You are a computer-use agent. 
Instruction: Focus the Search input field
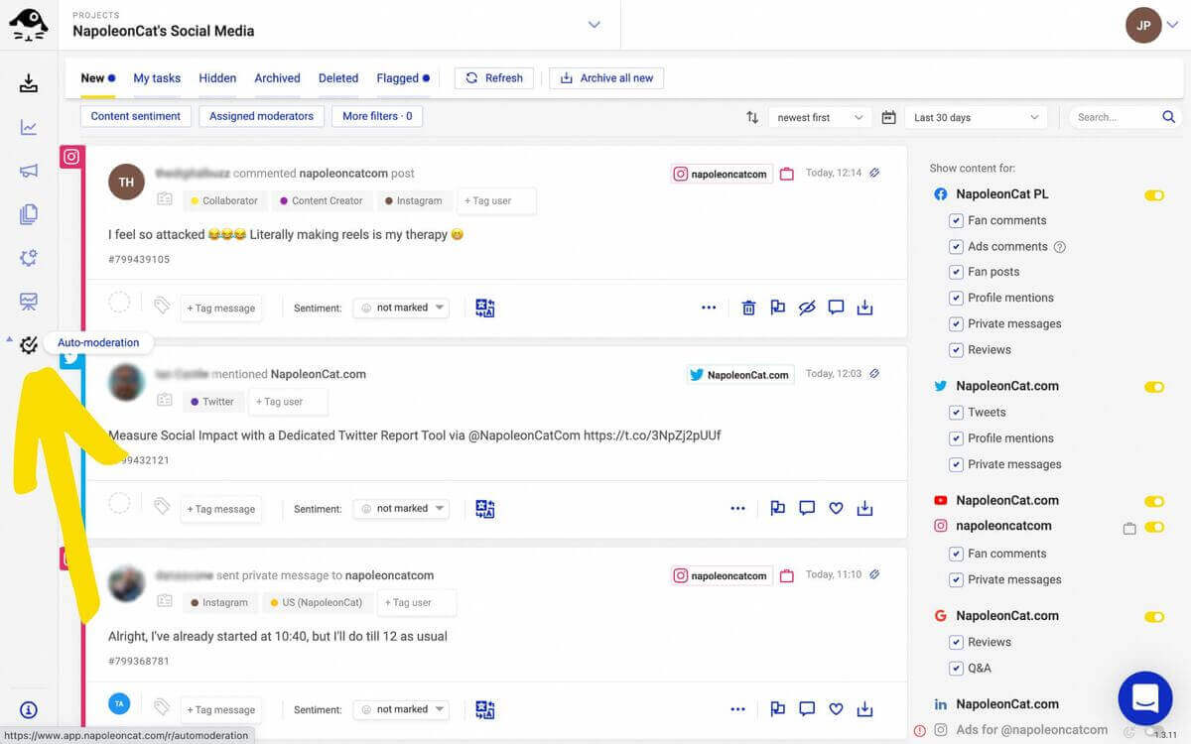[x=1114, y=117]
